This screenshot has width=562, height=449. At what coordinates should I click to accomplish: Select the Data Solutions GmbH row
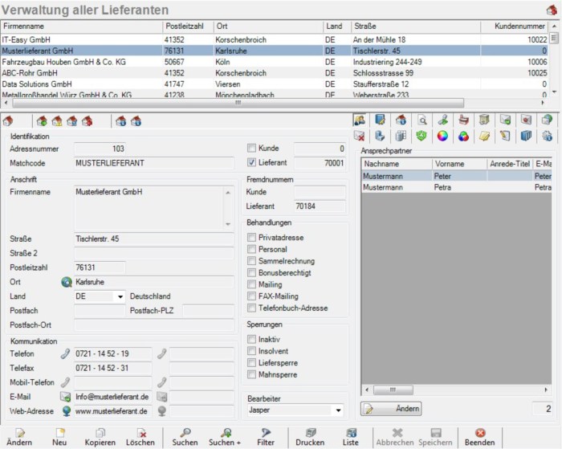point(275,84)
